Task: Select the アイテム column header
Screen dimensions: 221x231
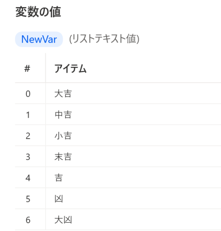Action: click(x=70, y=69)
